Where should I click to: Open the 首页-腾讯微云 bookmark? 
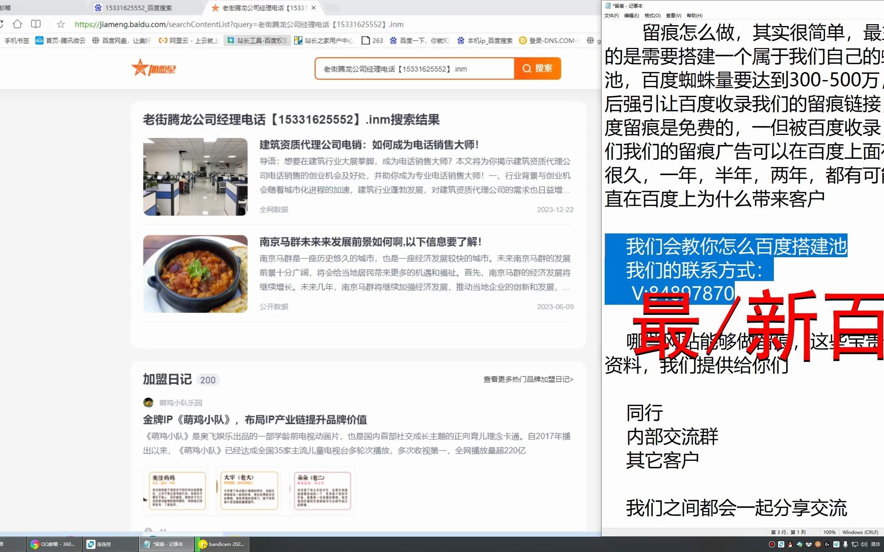(60, 40)
